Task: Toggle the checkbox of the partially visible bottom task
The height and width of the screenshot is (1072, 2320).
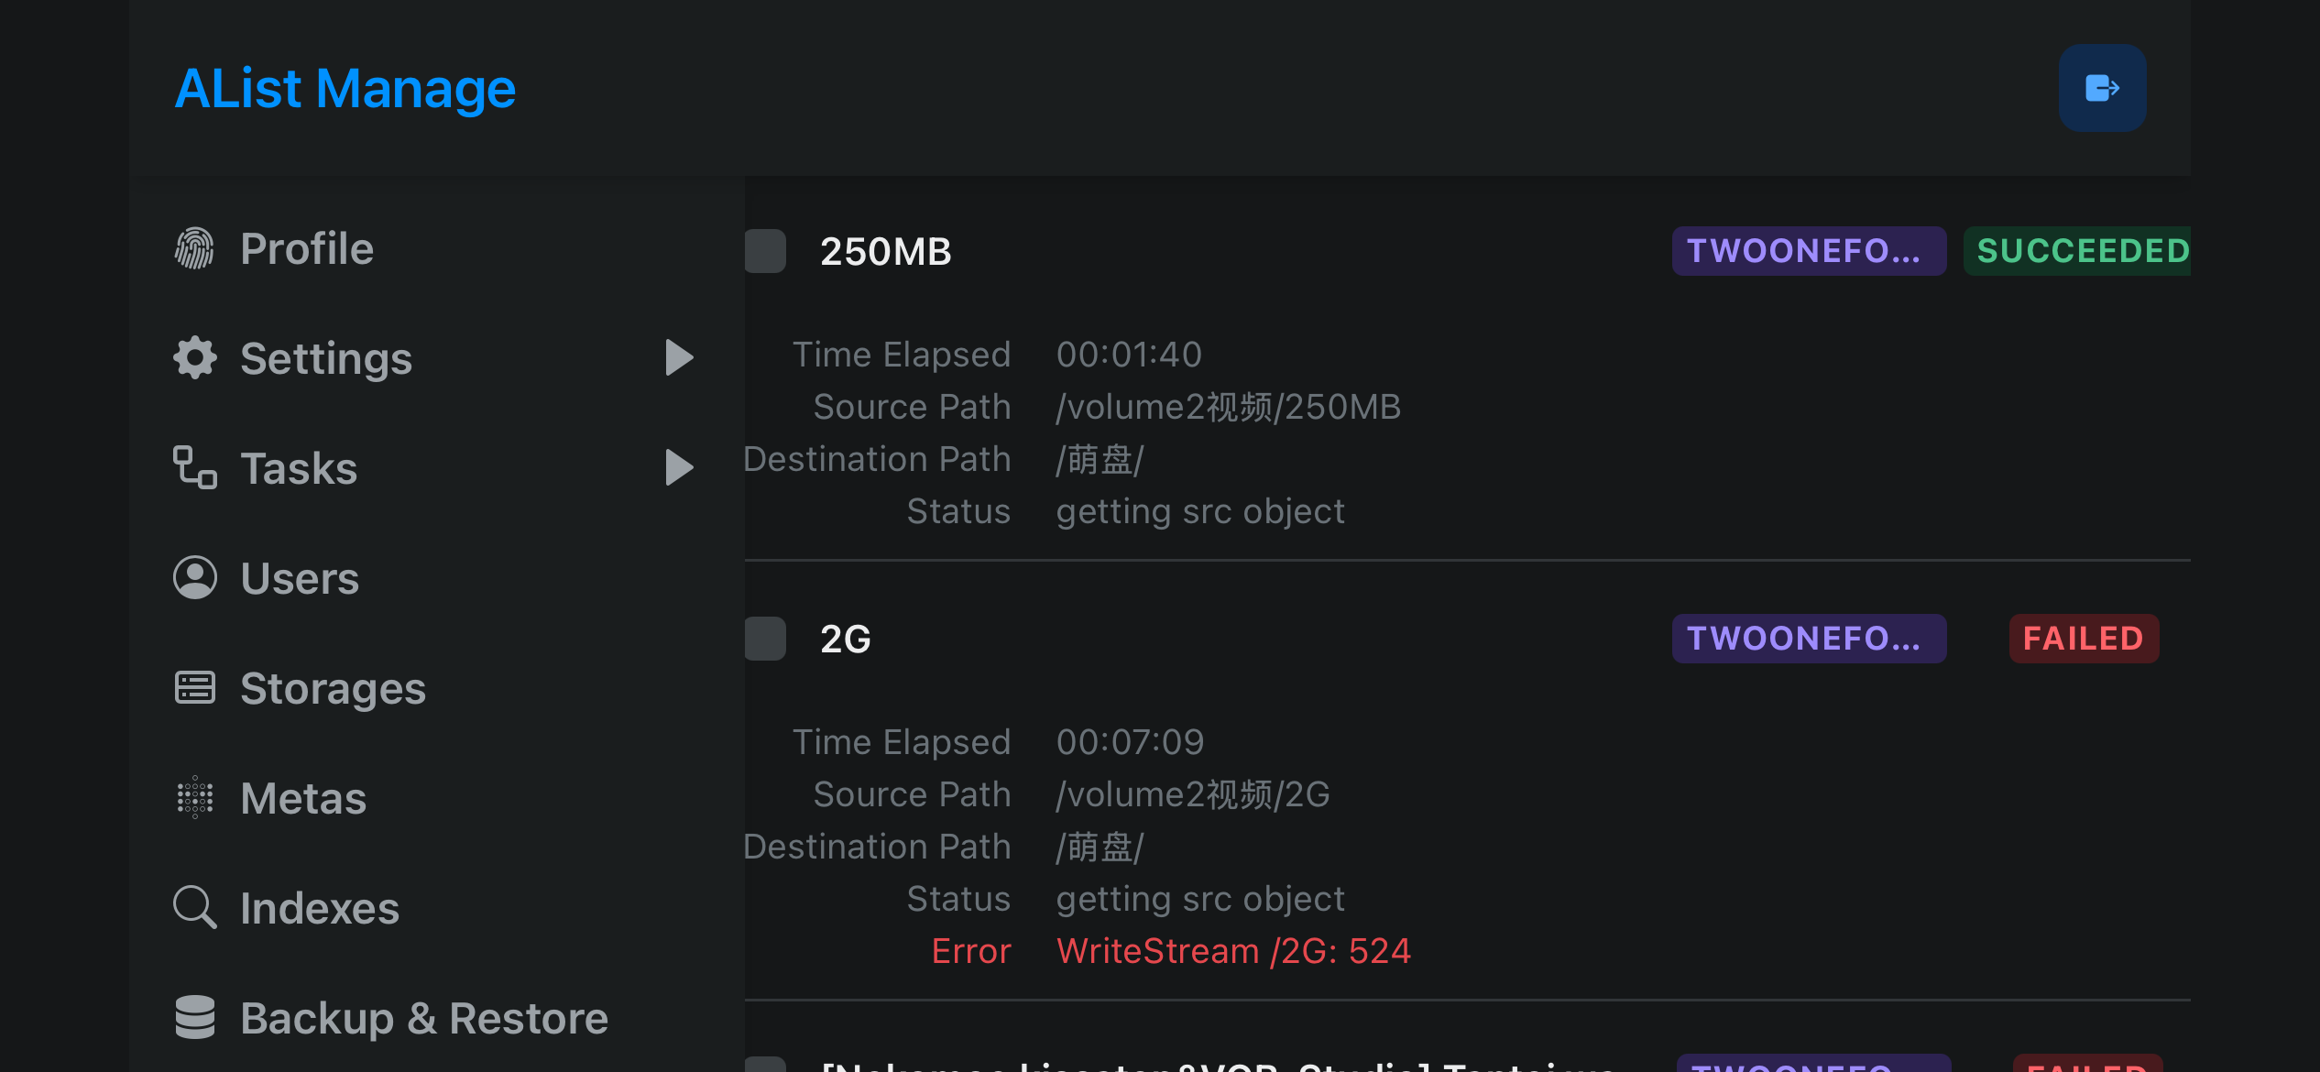Action: click(765, 1064)
